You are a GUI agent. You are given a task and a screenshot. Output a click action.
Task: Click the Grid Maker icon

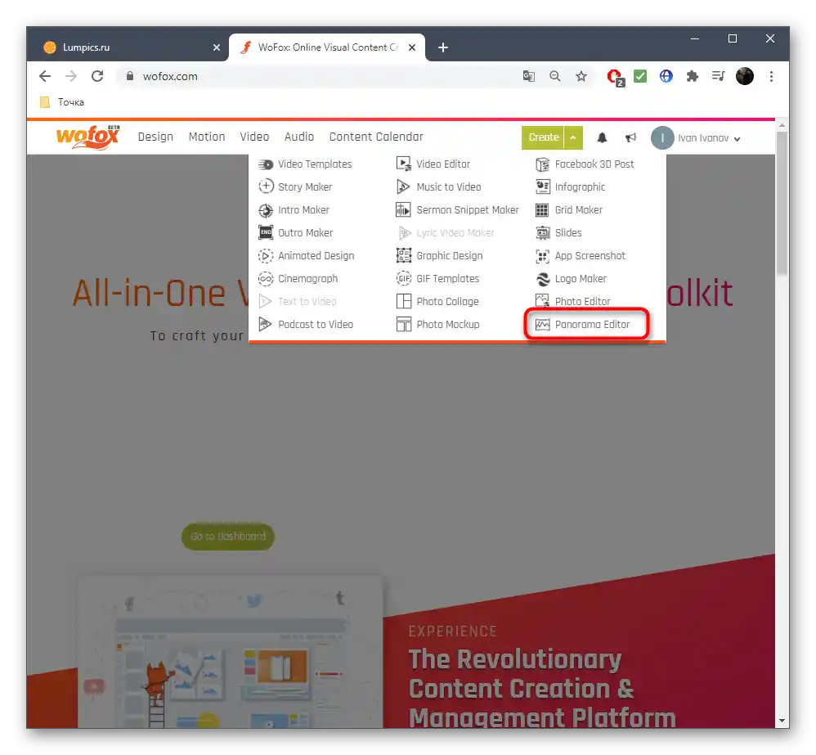[x=542, y=210]
